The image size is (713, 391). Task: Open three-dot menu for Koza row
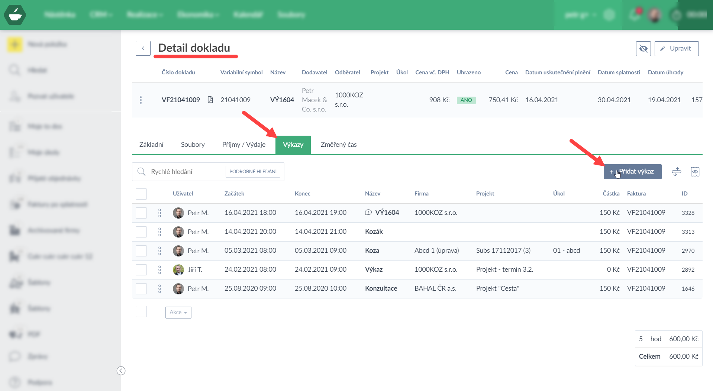coord(159,251)
